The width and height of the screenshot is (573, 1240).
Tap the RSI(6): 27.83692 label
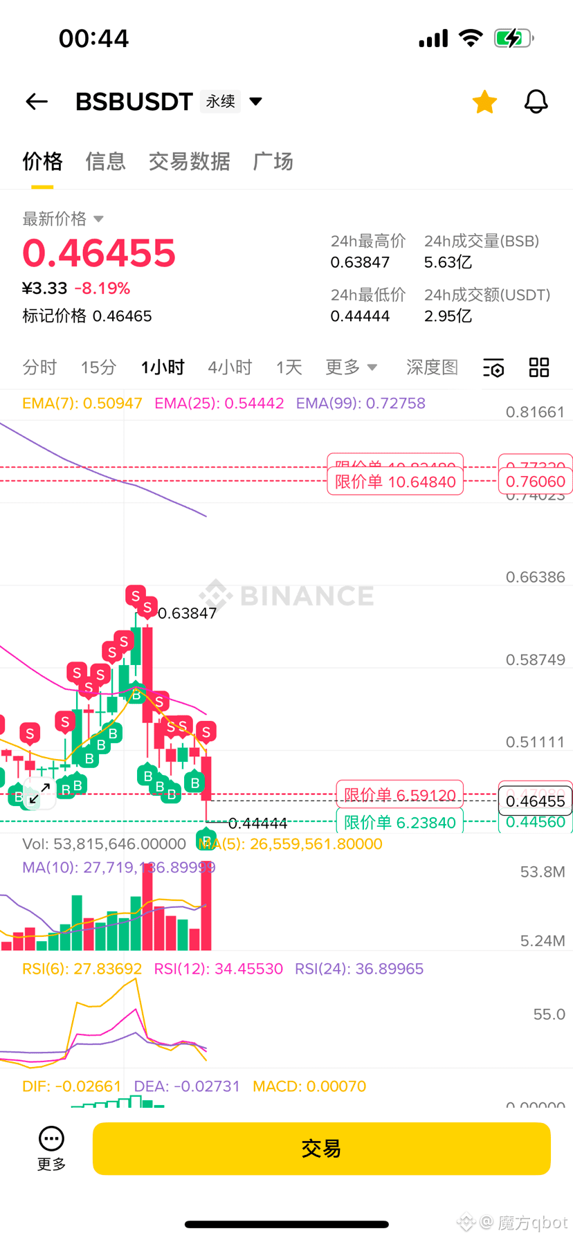82,969
